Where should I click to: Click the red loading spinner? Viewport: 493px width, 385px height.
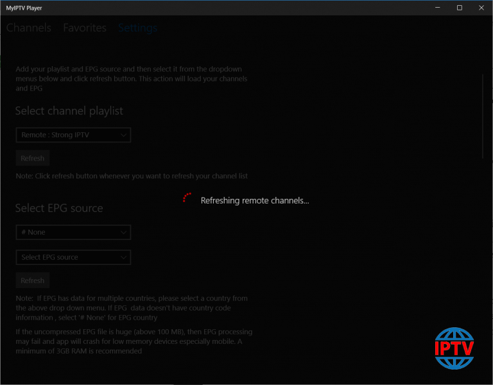(187, 198)
